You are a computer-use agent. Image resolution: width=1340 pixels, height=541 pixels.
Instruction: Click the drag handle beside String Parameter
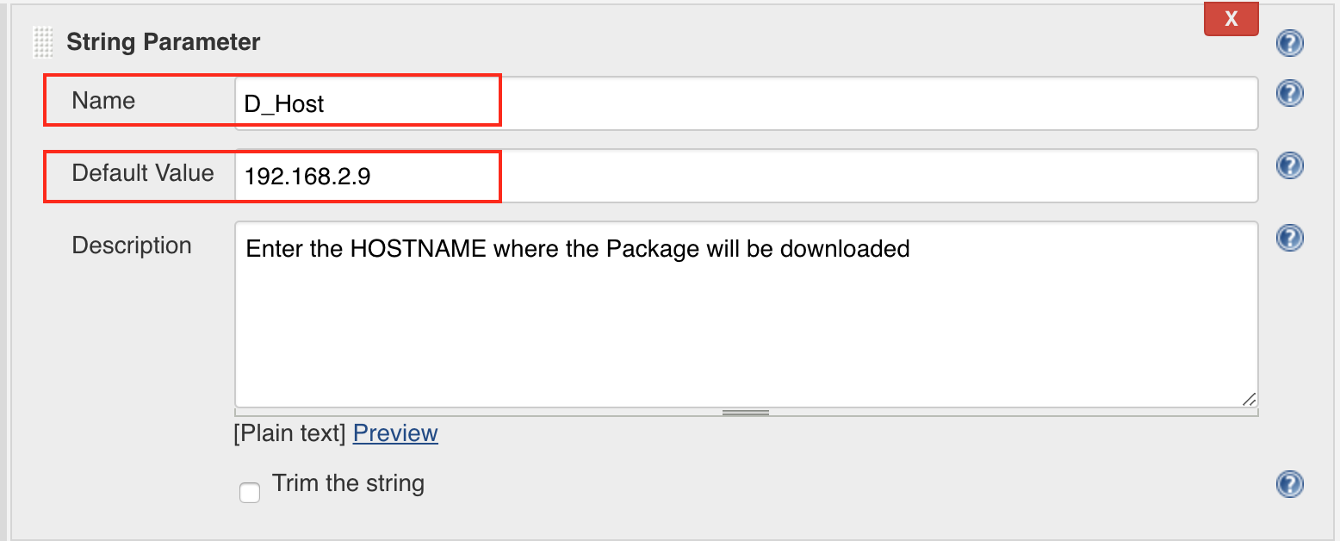click(x=41, y=42)
